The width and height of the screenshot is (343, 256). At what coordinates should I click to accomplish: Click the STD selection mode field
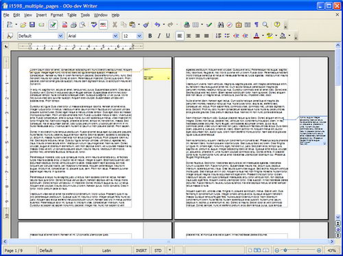click(158, 251)
